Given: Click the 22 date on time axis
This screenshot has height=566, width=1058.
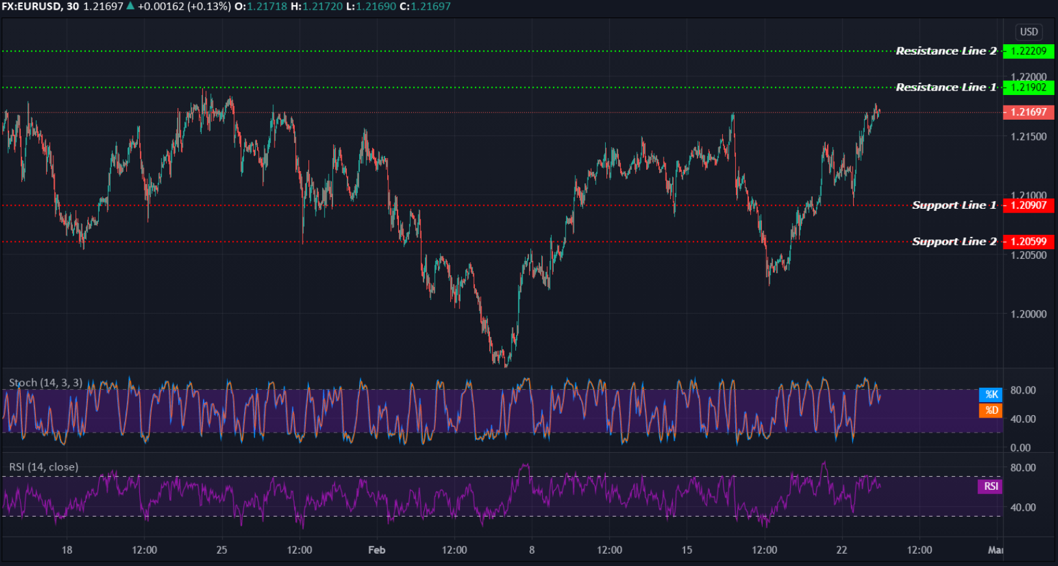Looking at the screenshot, I should coord(842,550).
